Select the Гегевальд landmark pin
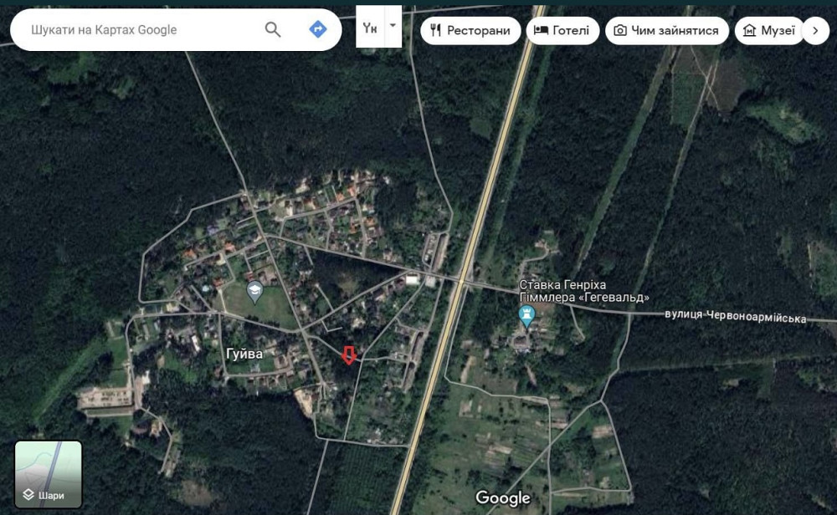This screenshot has width=837, height=515. [526, 317]
